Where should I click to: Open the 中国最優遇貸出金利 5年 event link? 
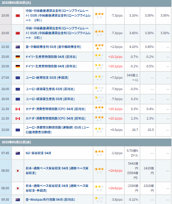pyautogui.click(x=58, y=33)
